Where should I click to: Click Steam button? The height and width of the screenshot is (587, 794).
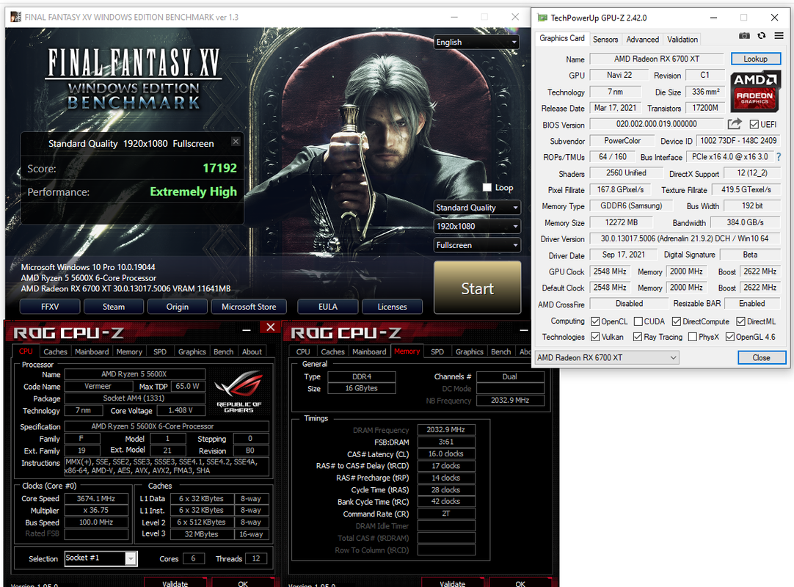(114, 307)
